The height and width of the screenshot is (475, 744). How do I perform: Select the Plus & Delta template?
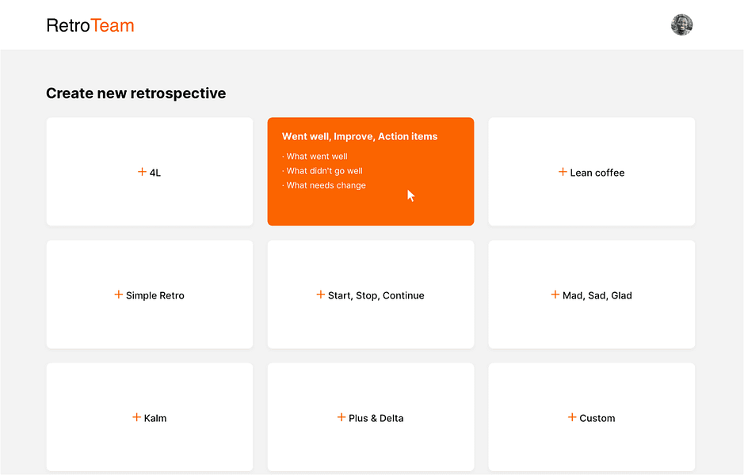pos(371,417)
